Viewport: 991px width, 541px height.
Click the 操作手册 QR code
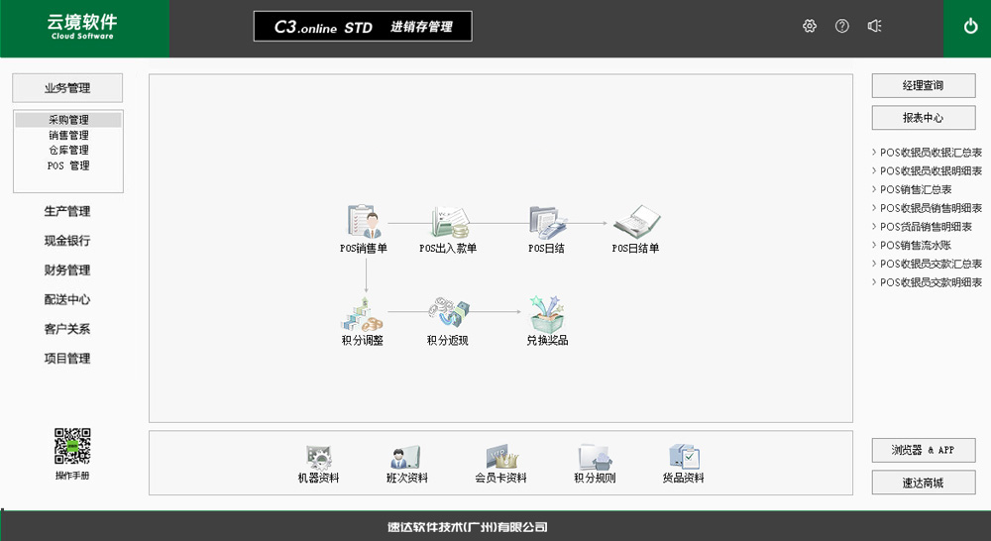pyautogui.click(x=71, y=447)
